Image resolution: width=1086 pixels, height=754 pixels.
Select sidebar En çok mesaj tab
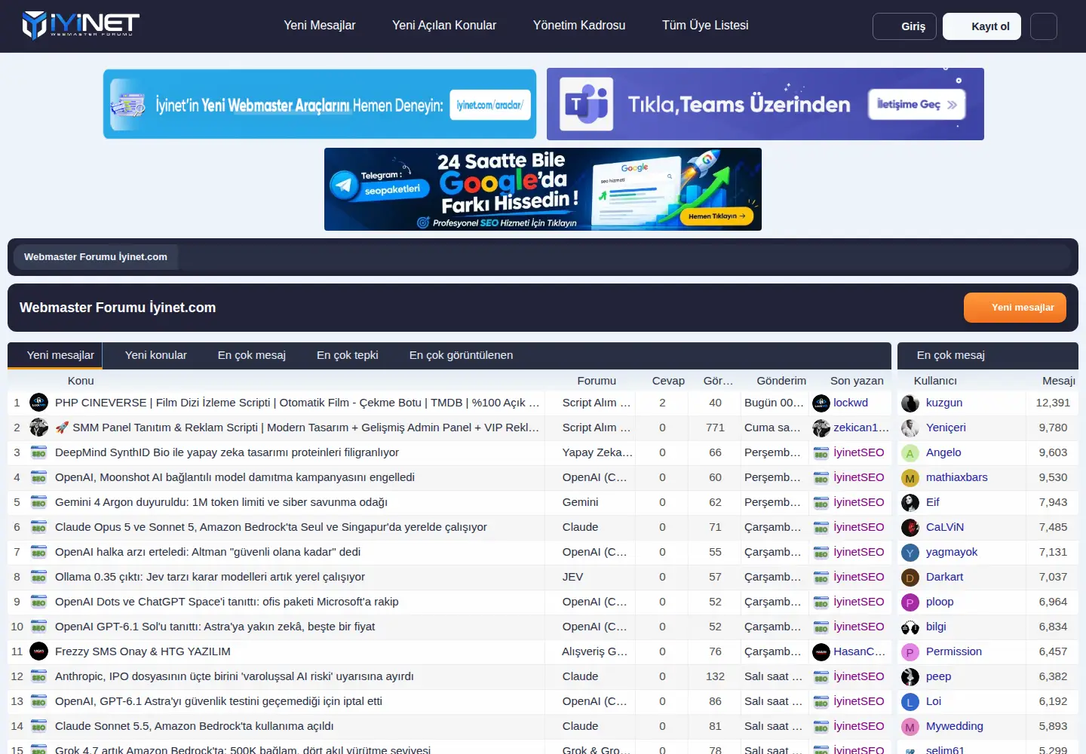951,355
